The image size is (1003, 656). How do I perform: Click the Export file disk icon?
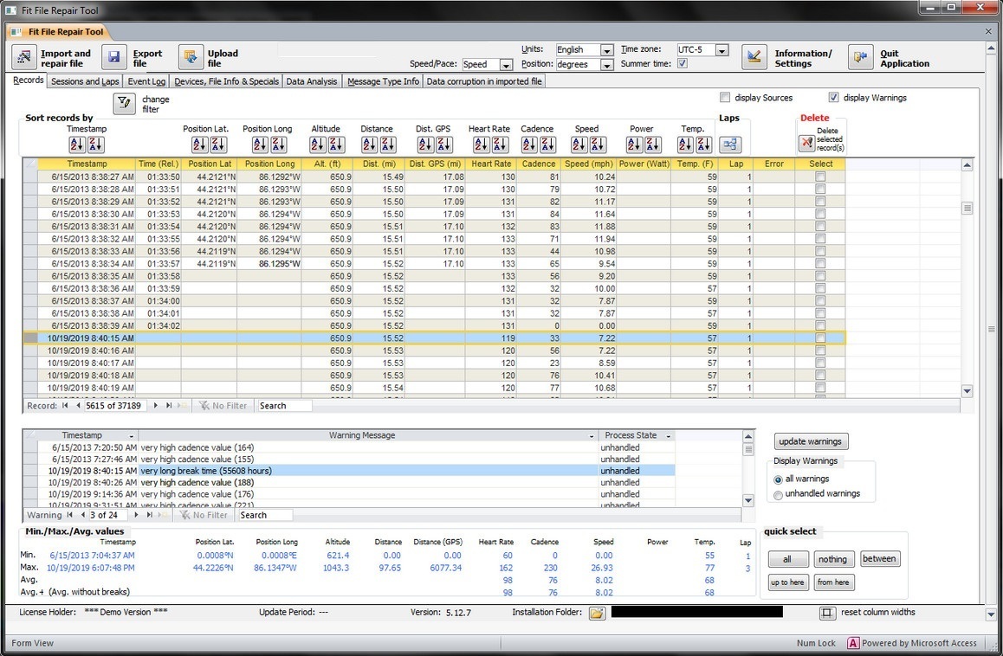click(113, 57)
